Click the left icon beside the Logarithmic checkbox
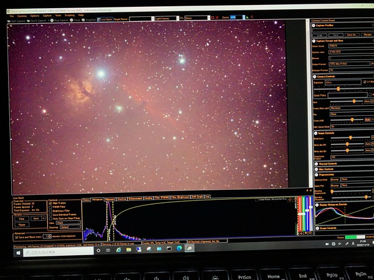The width and height of the screenshot is (374, 280). point(290,200)
